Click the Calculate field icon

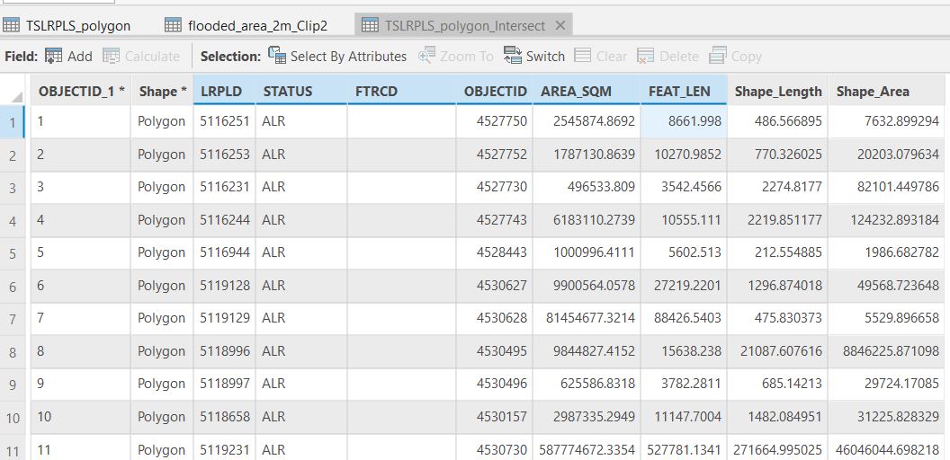click(112, 56)
